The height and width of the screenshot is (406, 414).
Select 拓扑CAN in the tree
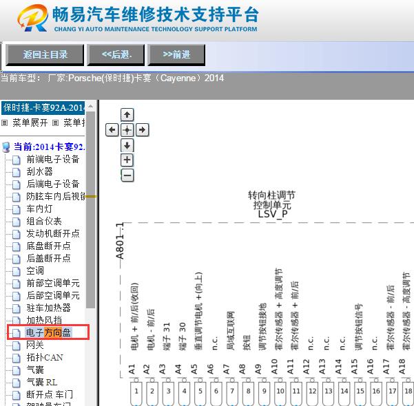(x=45, y=357)
